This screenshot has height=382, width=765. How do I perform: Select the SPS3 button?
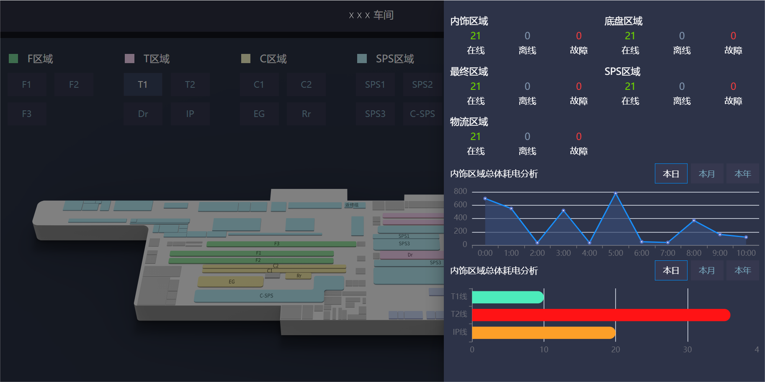[375, 114]
